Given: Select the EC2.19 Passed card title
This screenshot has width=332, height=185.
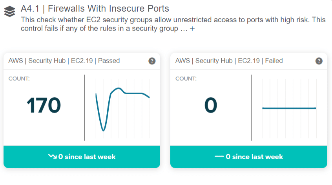Looking at the screenshot, I should (x=64, y=61).
